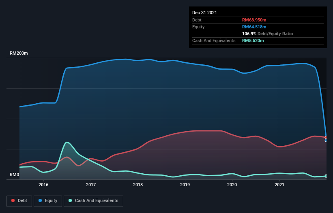Click the RM5.520m cash value

pos(253,40)
